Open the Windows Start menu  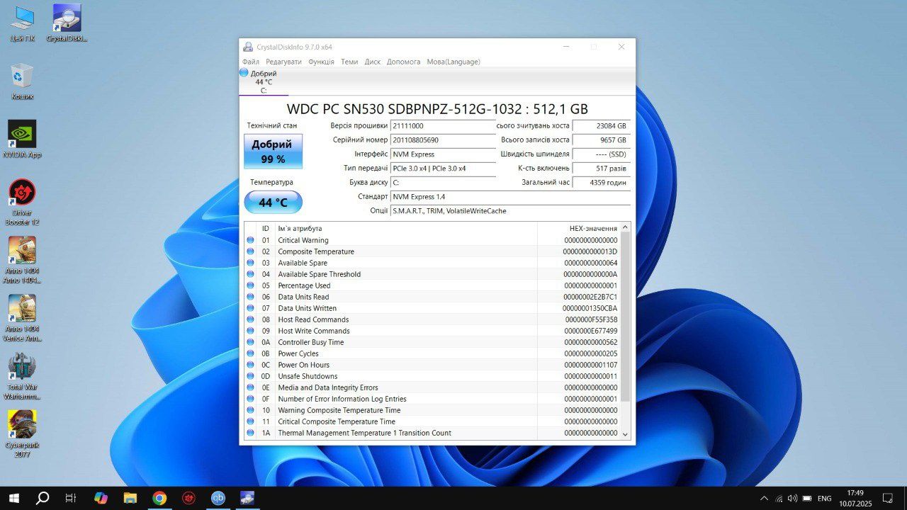coord(13,498)
